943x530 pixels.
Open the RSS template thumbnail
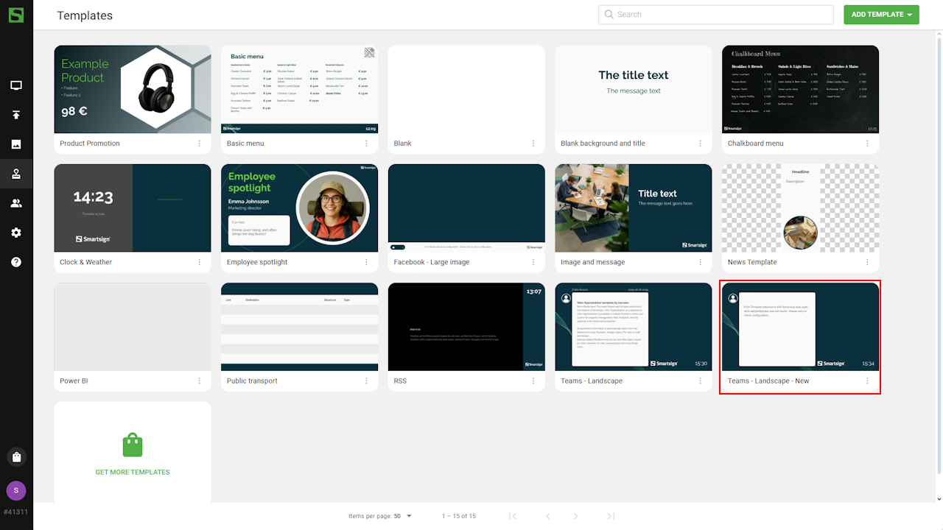pos(466,327)
